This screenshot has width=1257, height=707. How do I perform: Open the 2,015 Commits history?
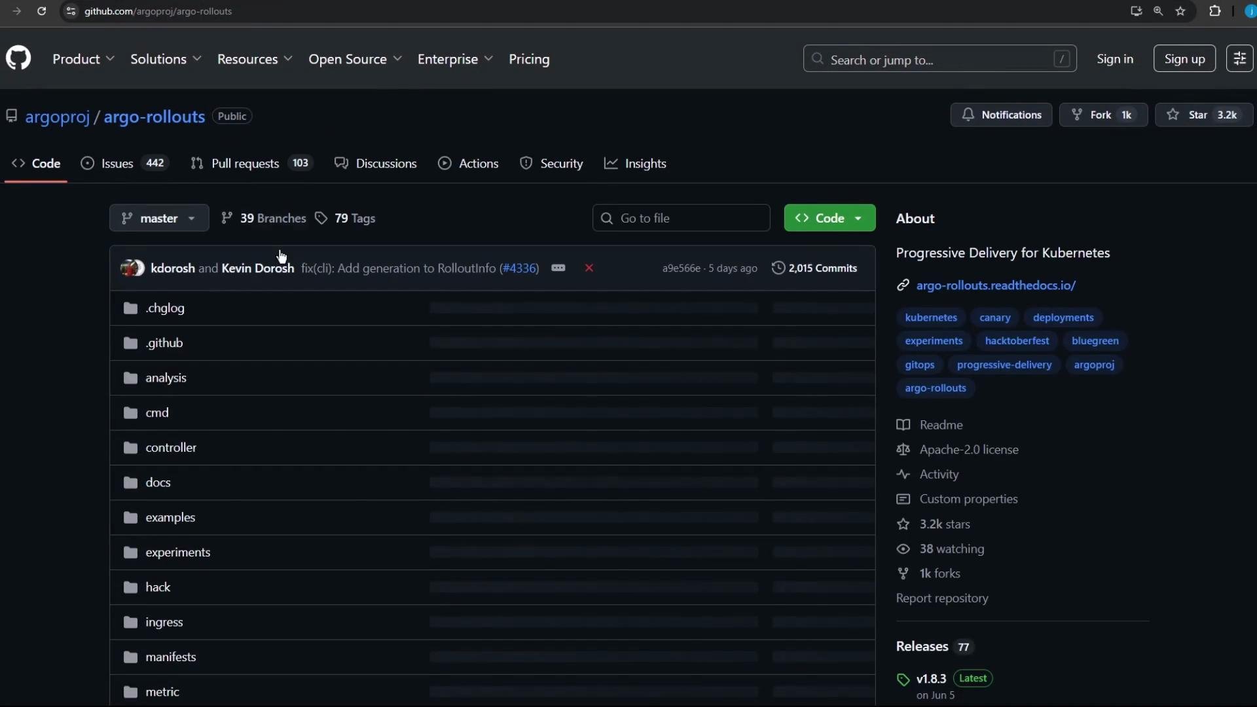814,268
